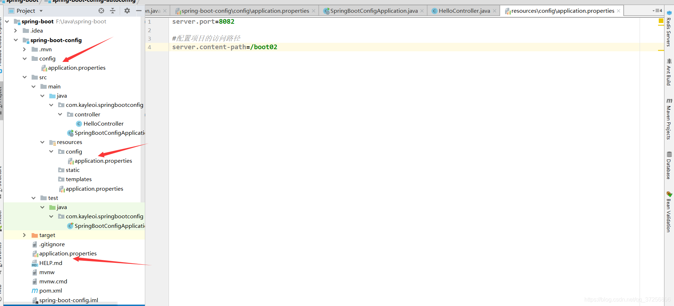The width and height of the screenshot is (674, 306).
Task: Select SpringBootConfigApplication test class
Action: click(106, 226)
